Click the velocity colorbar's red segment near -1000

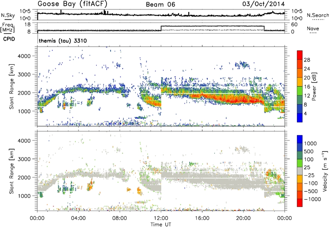300,203
